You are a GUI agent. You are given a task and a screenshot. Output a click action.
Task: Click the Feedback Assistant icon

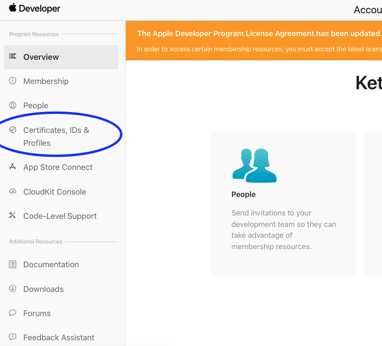[12, 337]
